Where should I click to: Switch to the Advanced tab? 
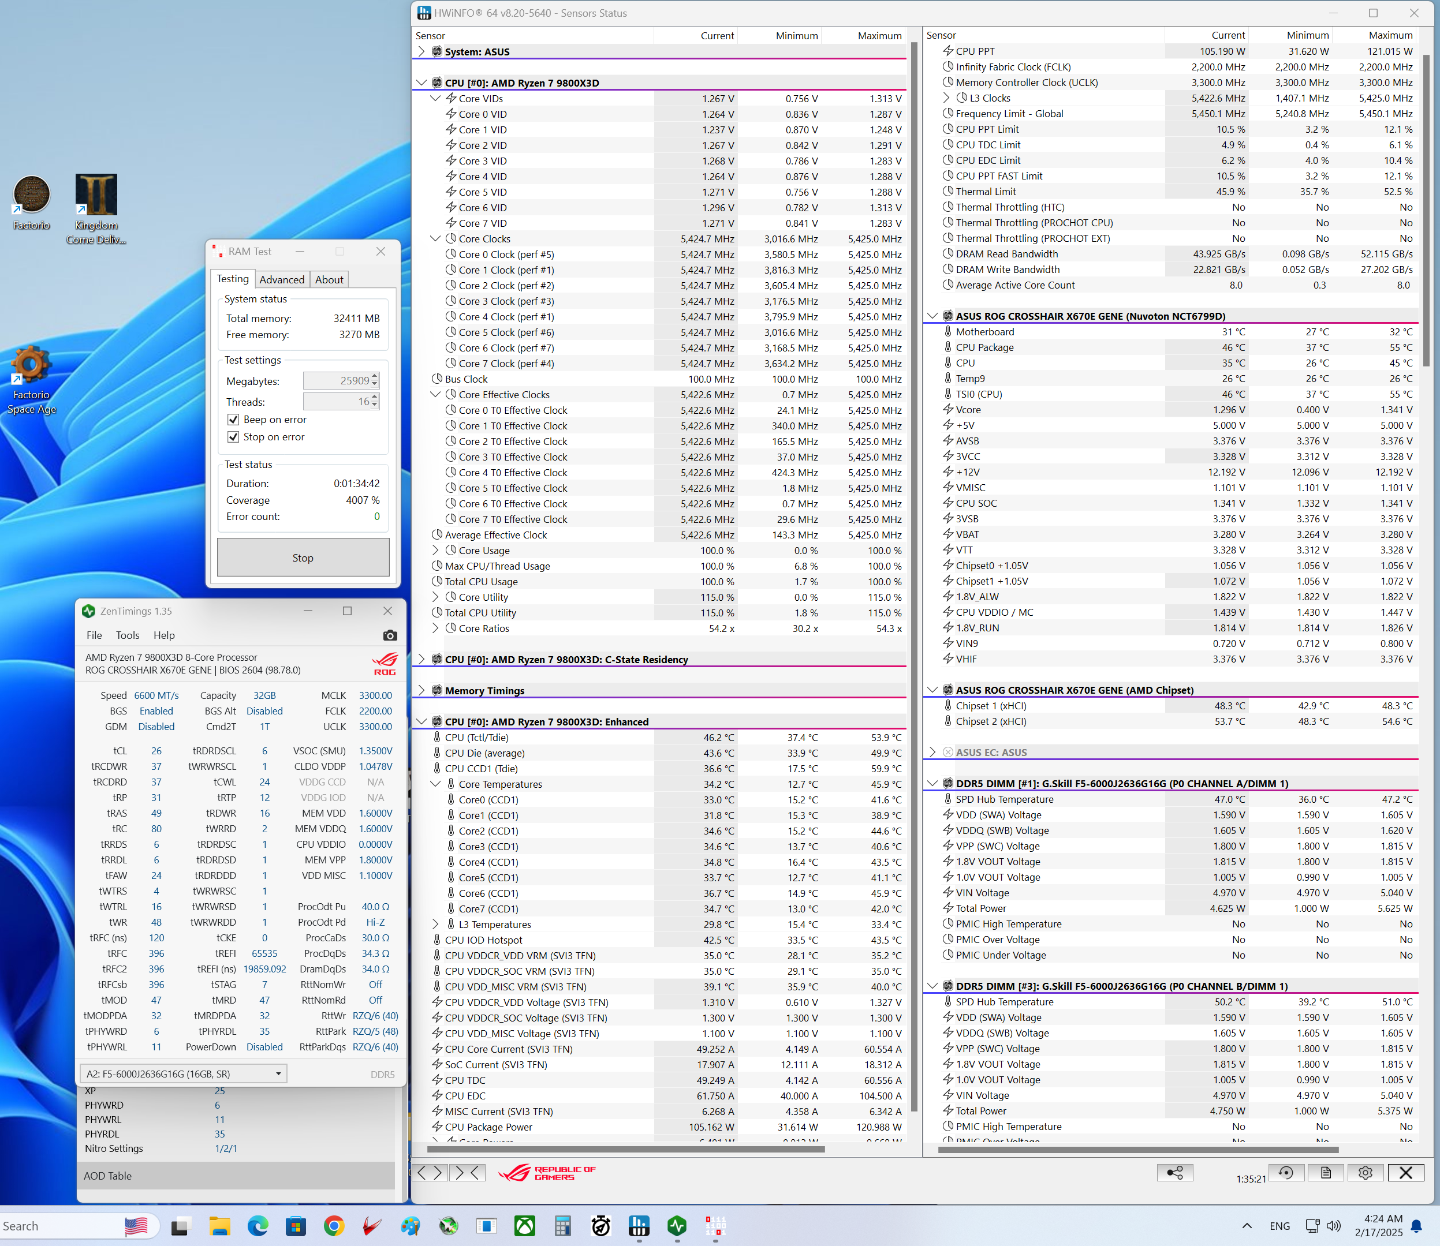click(x=282, y=279)
